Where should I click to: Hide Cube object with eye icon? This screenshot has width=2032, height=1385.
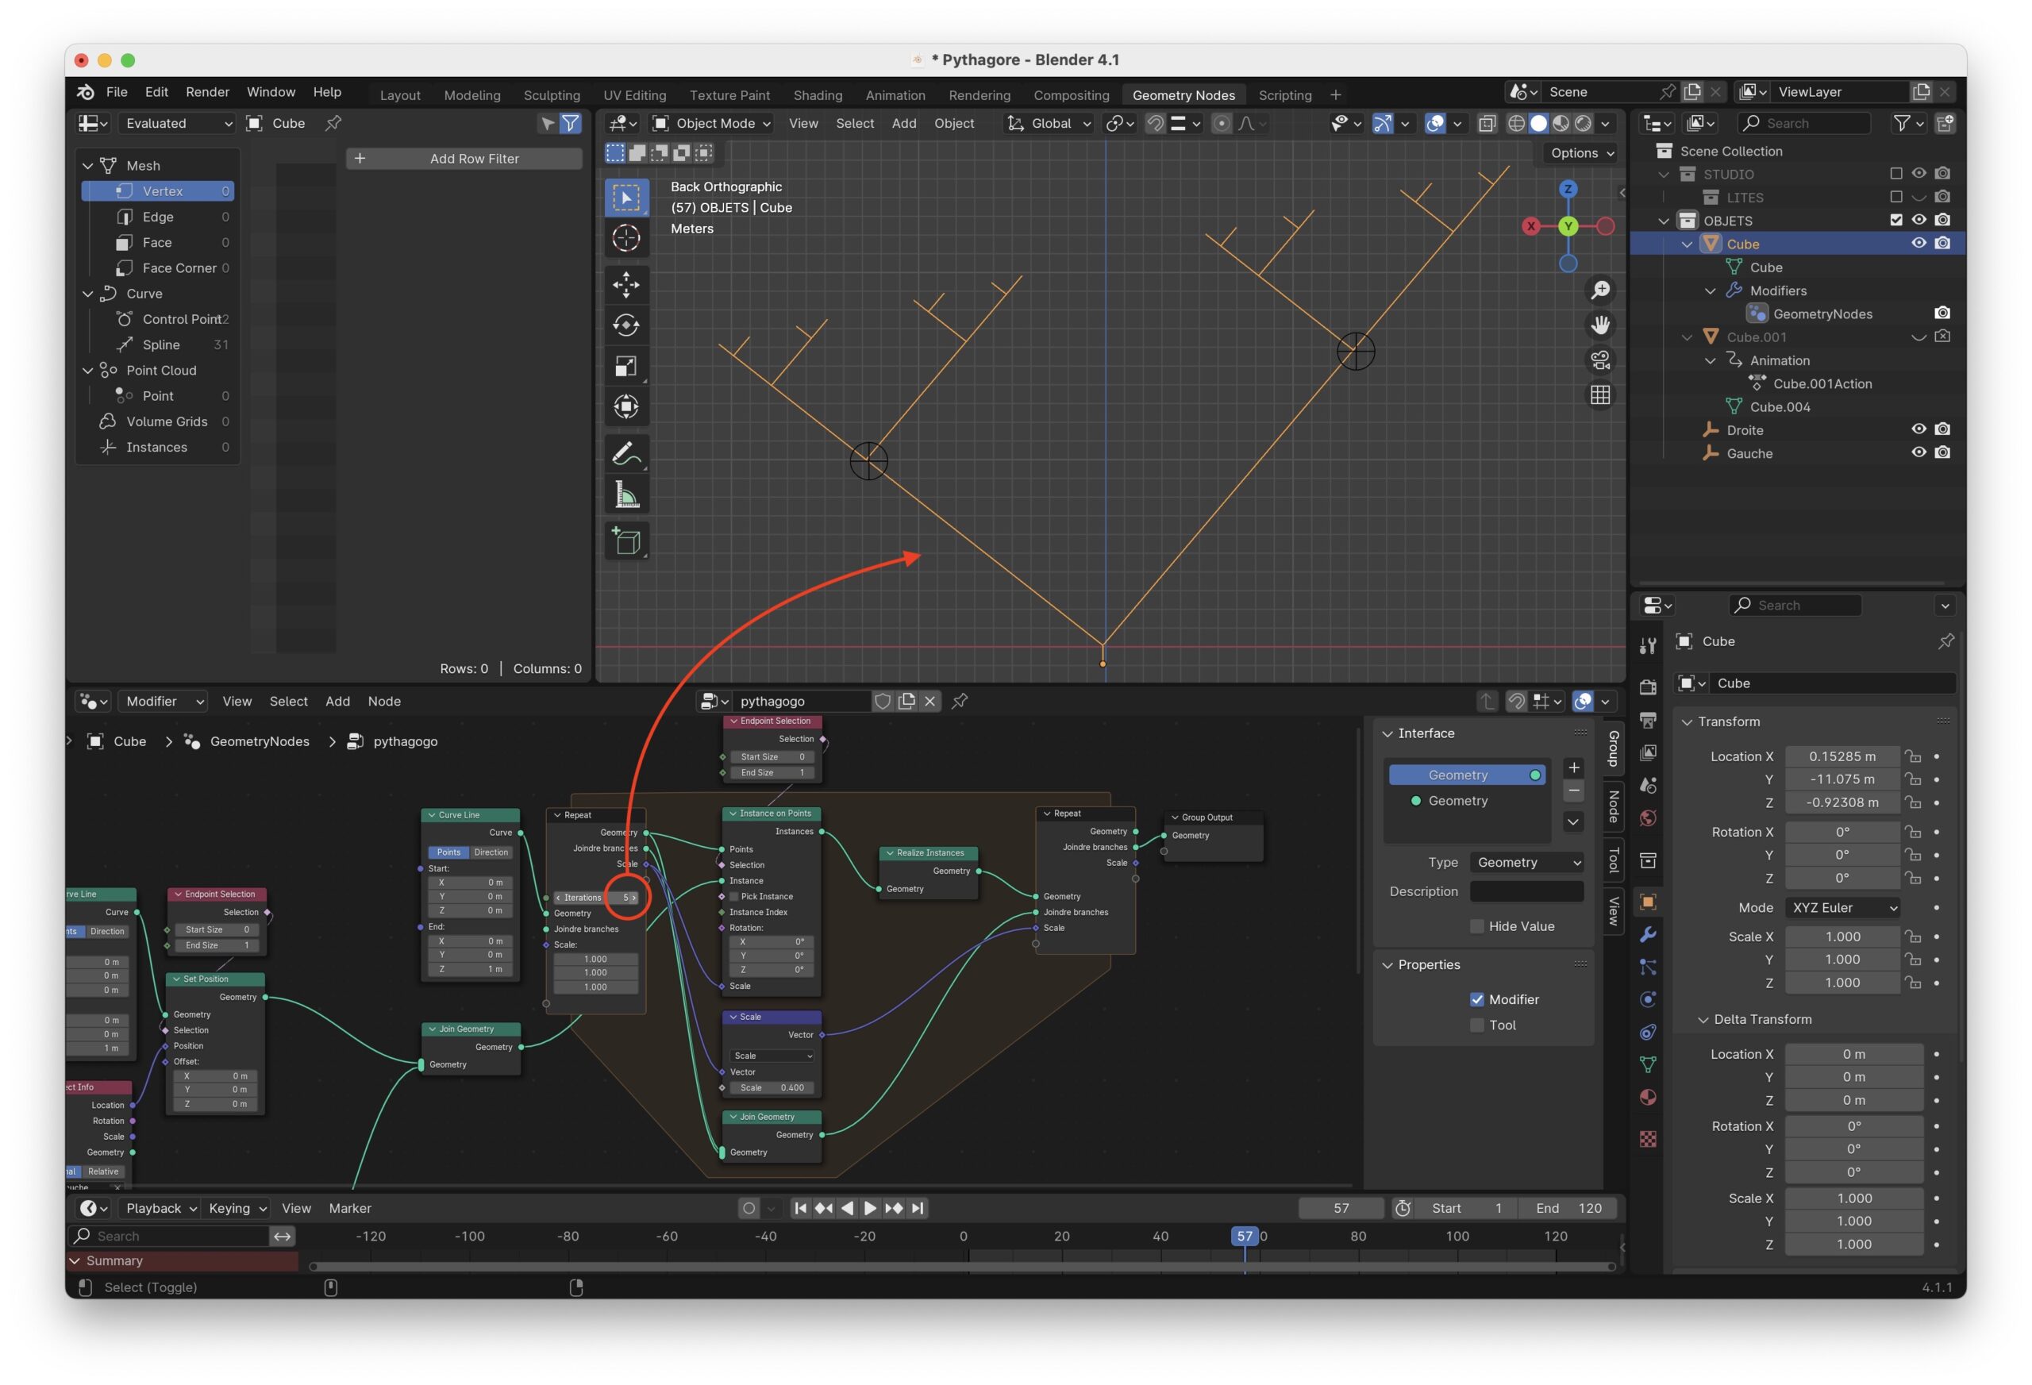click(x=1918, y=243)
